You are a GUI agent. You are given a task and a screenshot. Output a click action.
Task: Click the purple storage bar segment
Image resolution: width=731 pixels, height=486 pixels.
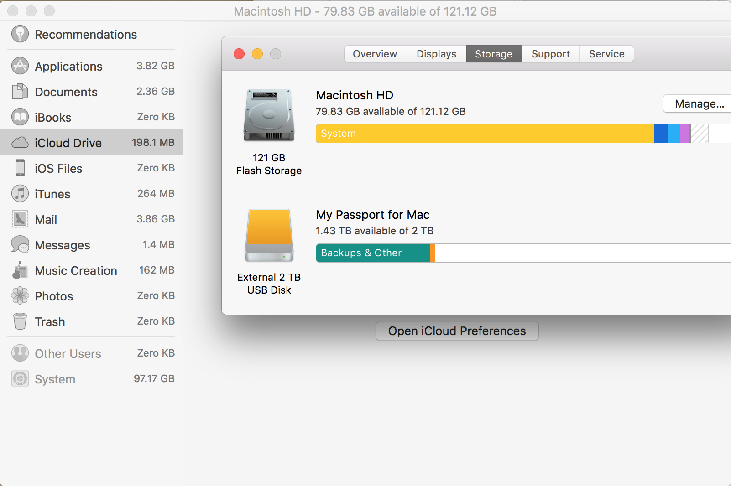[x=684, y=134]
